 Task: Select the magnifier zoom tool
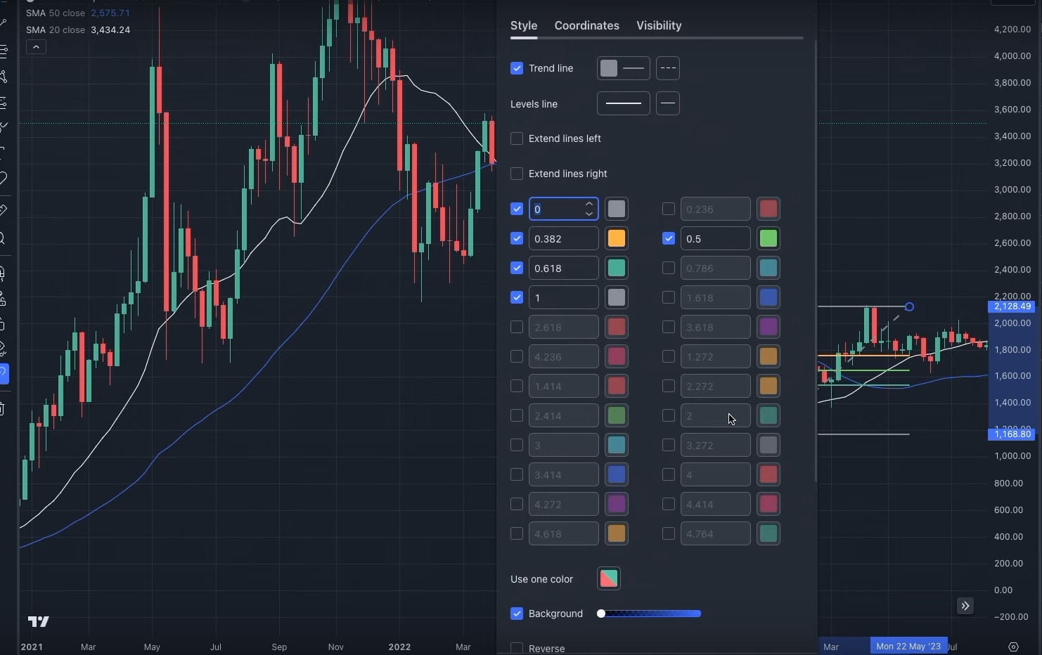5,239
